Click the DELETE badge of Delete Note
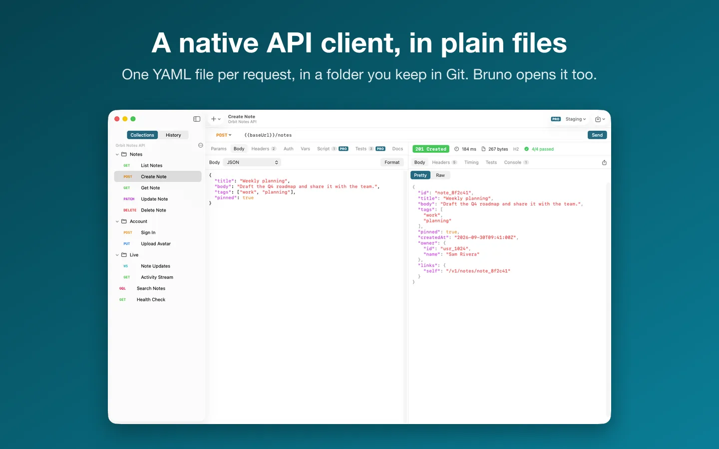 click(x=130, y=210)
